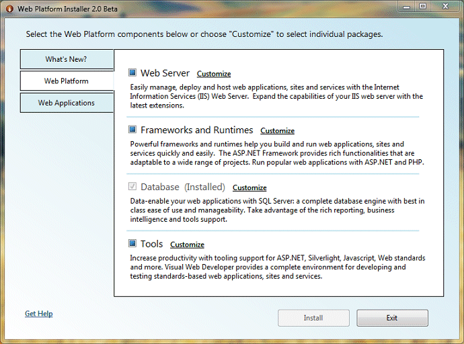
Task: Click the Install button
Action: pyautogui.click(x=313, y=318)
